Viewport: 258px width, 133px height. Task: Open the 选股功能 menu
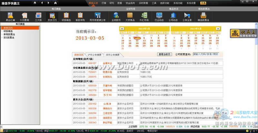click(164, 3)
